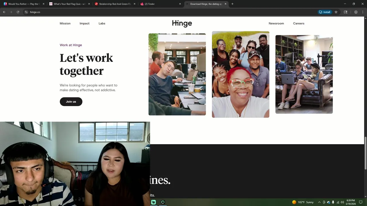Open the Labs nav link
This screenshot has height=206, width=367.
[102, 23]
